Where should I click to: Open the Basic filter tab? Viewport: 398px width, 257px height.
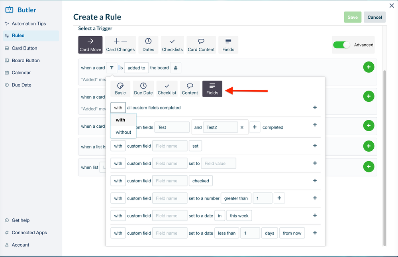pyautogui.click(x=120, y=89)
